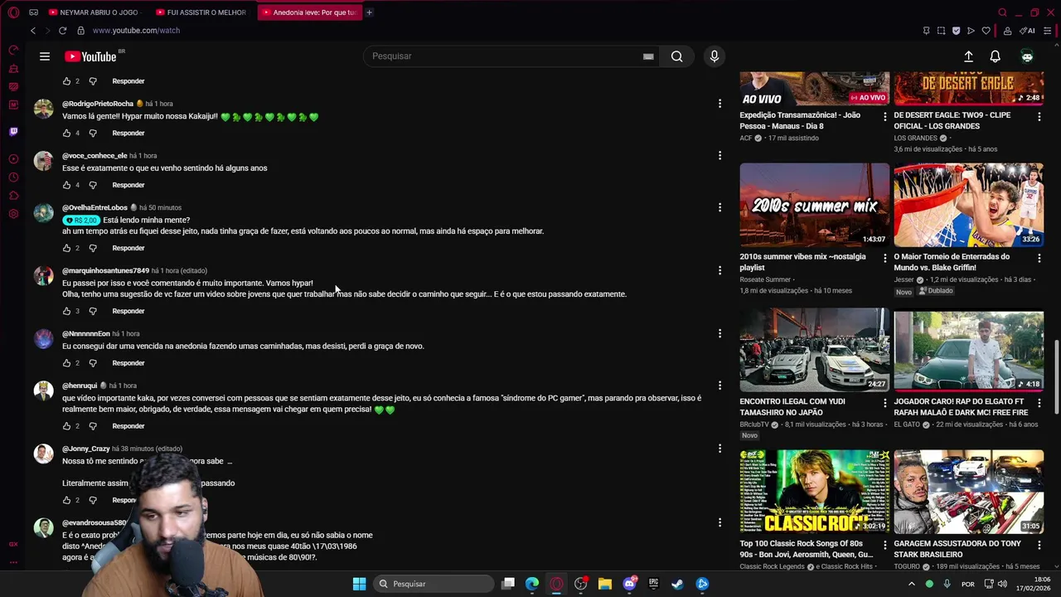This screenshot has height=597, width=1061.
Task: Dislike the @henruqui comment
Action: pos(93,426)
